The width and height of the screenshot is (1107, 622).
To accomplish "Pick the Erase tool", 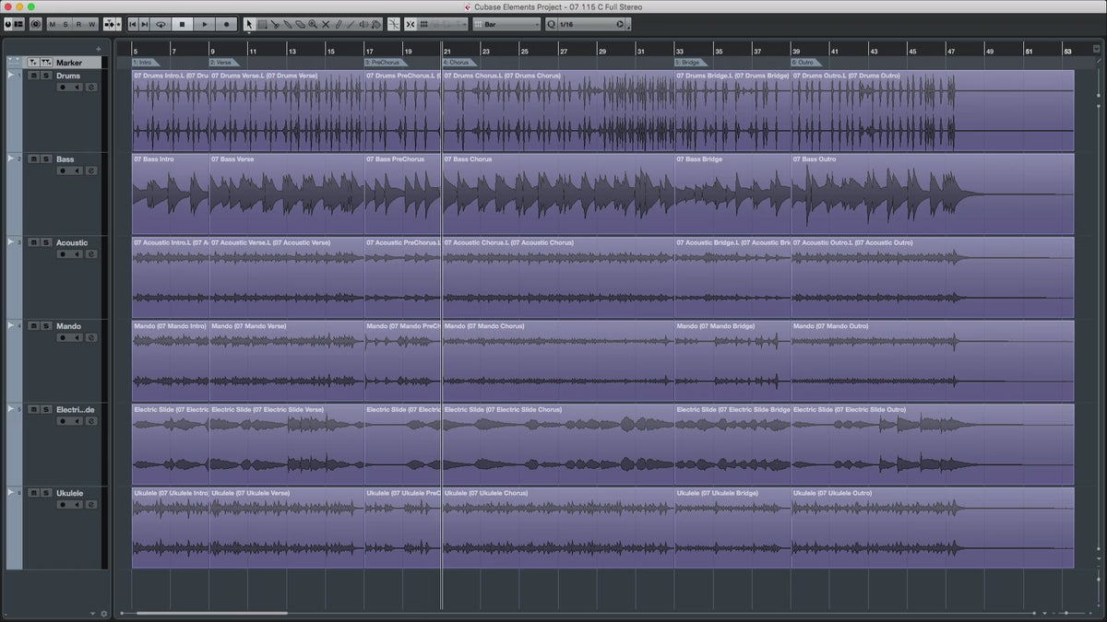I will 300,24.
